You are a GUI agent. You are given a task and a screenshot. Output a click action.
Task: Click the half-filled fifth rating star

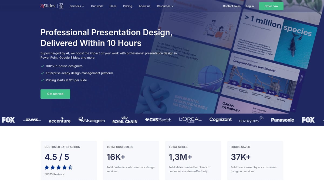pos(70,167)
